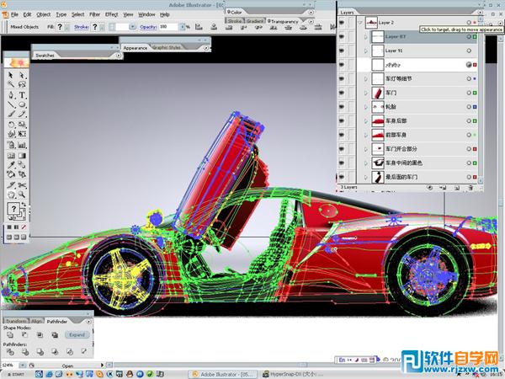Hide the Layer 2 eye icon

(342, 23)
